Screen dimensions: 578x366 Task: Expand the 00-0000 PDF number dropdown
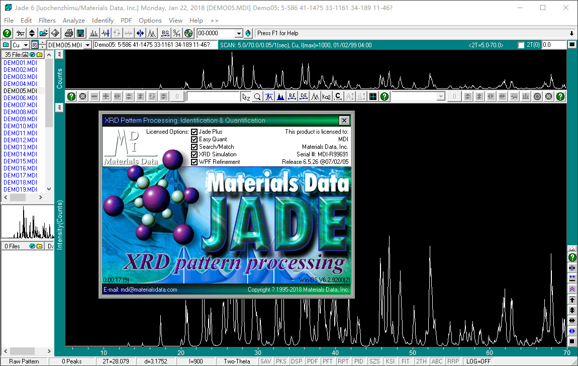tap(239, 33)
